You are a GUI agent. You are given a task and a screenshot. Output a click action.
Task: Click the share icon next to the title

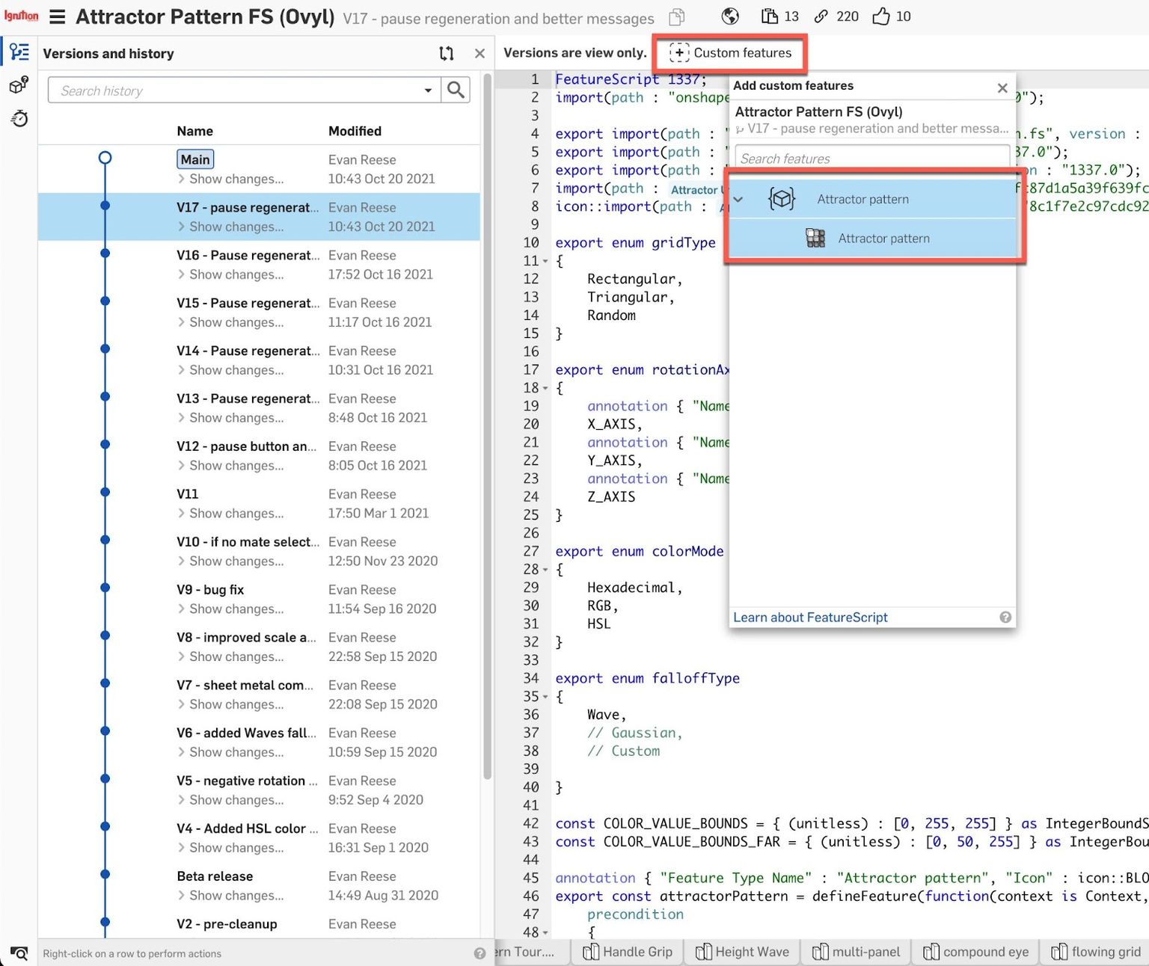(x=675, y=16)
